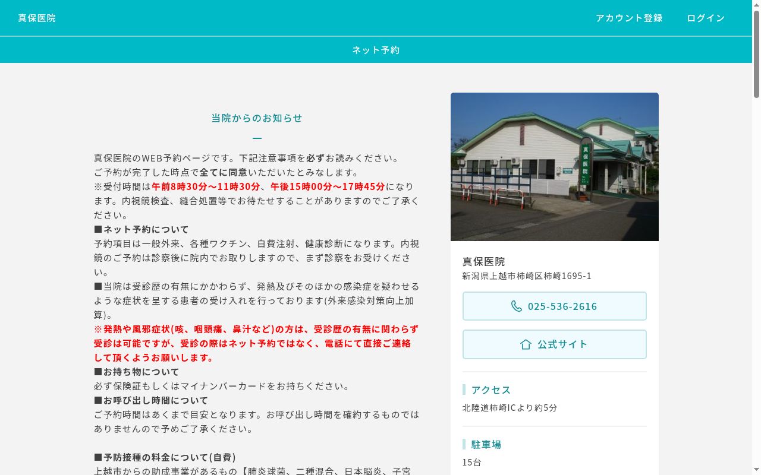Open the アカウント登録 page
Screen dimensions: 761x475
coord(629,18)
